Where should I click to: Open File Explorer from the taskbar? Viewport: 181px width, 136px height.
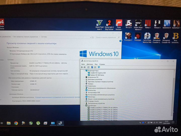9,123
